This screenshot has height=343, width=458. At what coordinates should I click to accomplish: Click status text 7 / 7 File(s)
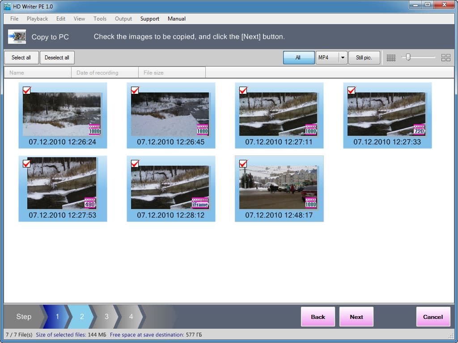[x=19, y=335]
